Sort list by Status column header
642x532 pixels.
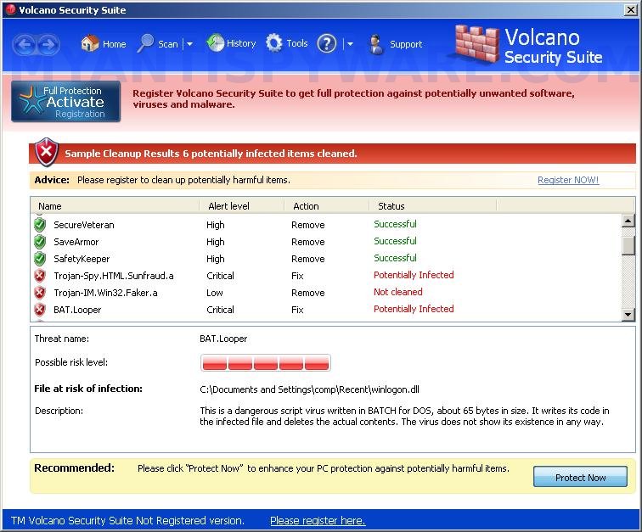(x=433, y=206)
